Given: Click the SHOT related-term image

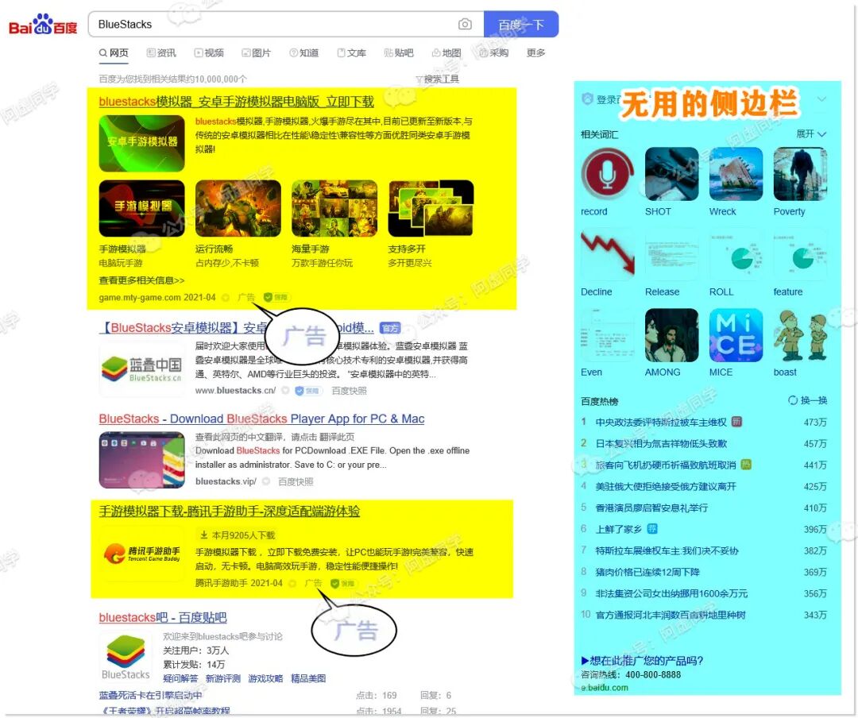Looking at the screenshot, I should click(671, 174).
